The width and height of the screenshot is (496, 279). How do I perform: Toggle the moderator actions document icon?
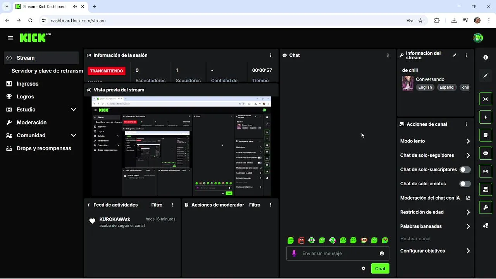(486, 135)
